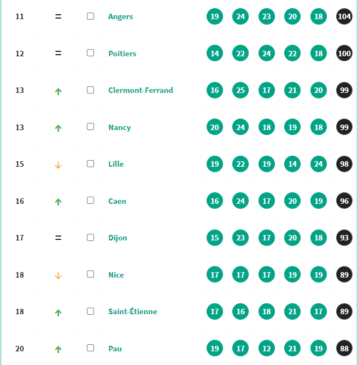
Task: Check the box next to Saint-Étienne
Action: [91, 311]
